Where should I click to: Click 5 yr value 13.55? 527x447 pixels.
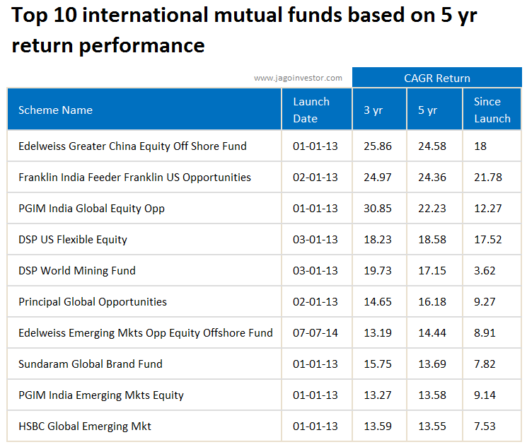pos(432,426)
